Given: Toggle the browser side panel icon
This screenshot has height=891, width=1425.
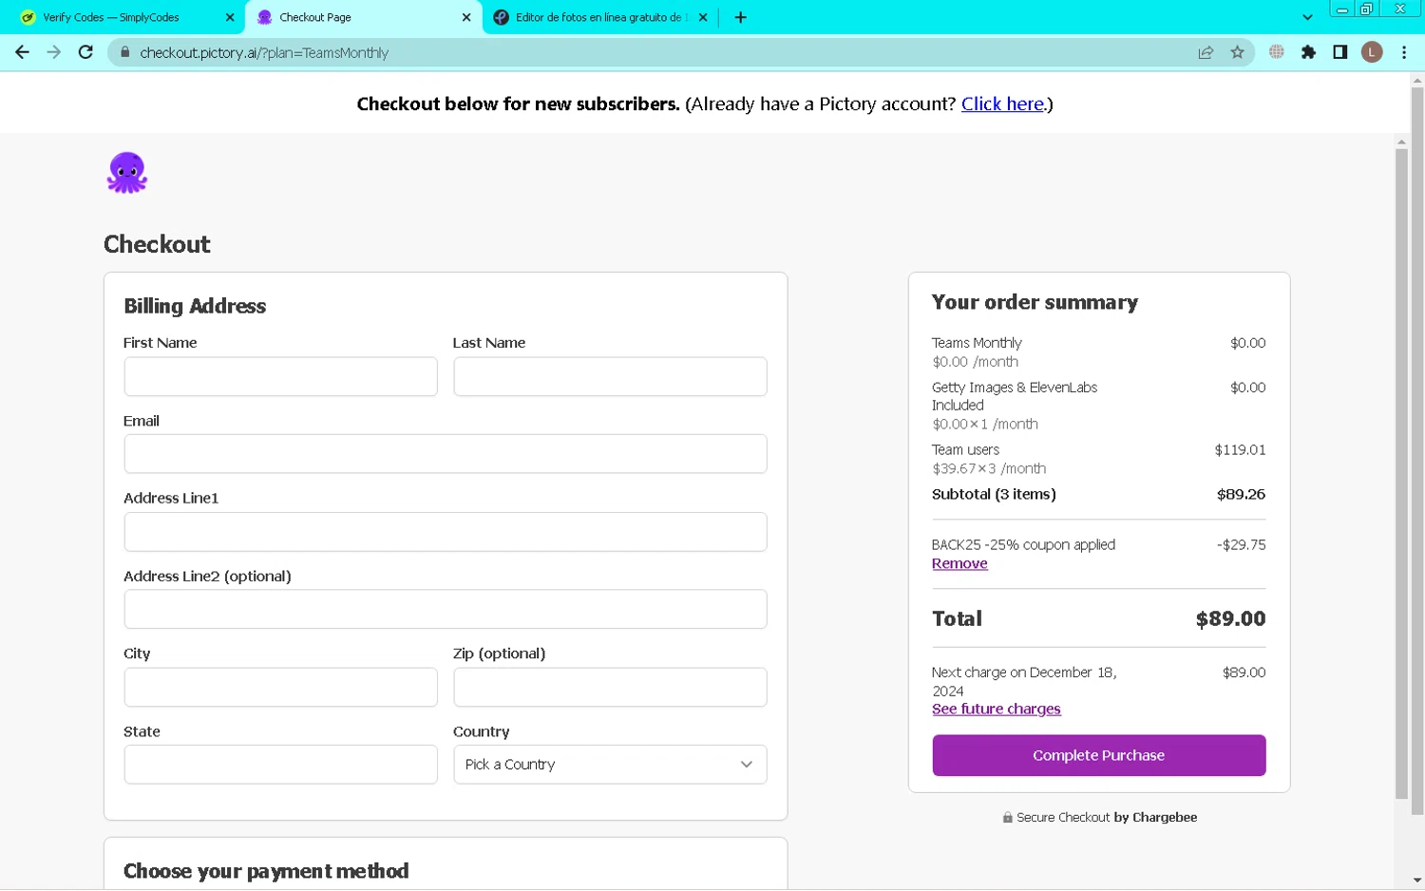Looking at the screenshot, I should point(1339,52).
